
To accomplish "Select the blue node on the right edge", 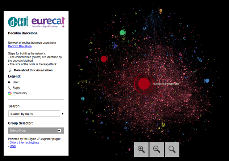I will click(x=207, y=81).
